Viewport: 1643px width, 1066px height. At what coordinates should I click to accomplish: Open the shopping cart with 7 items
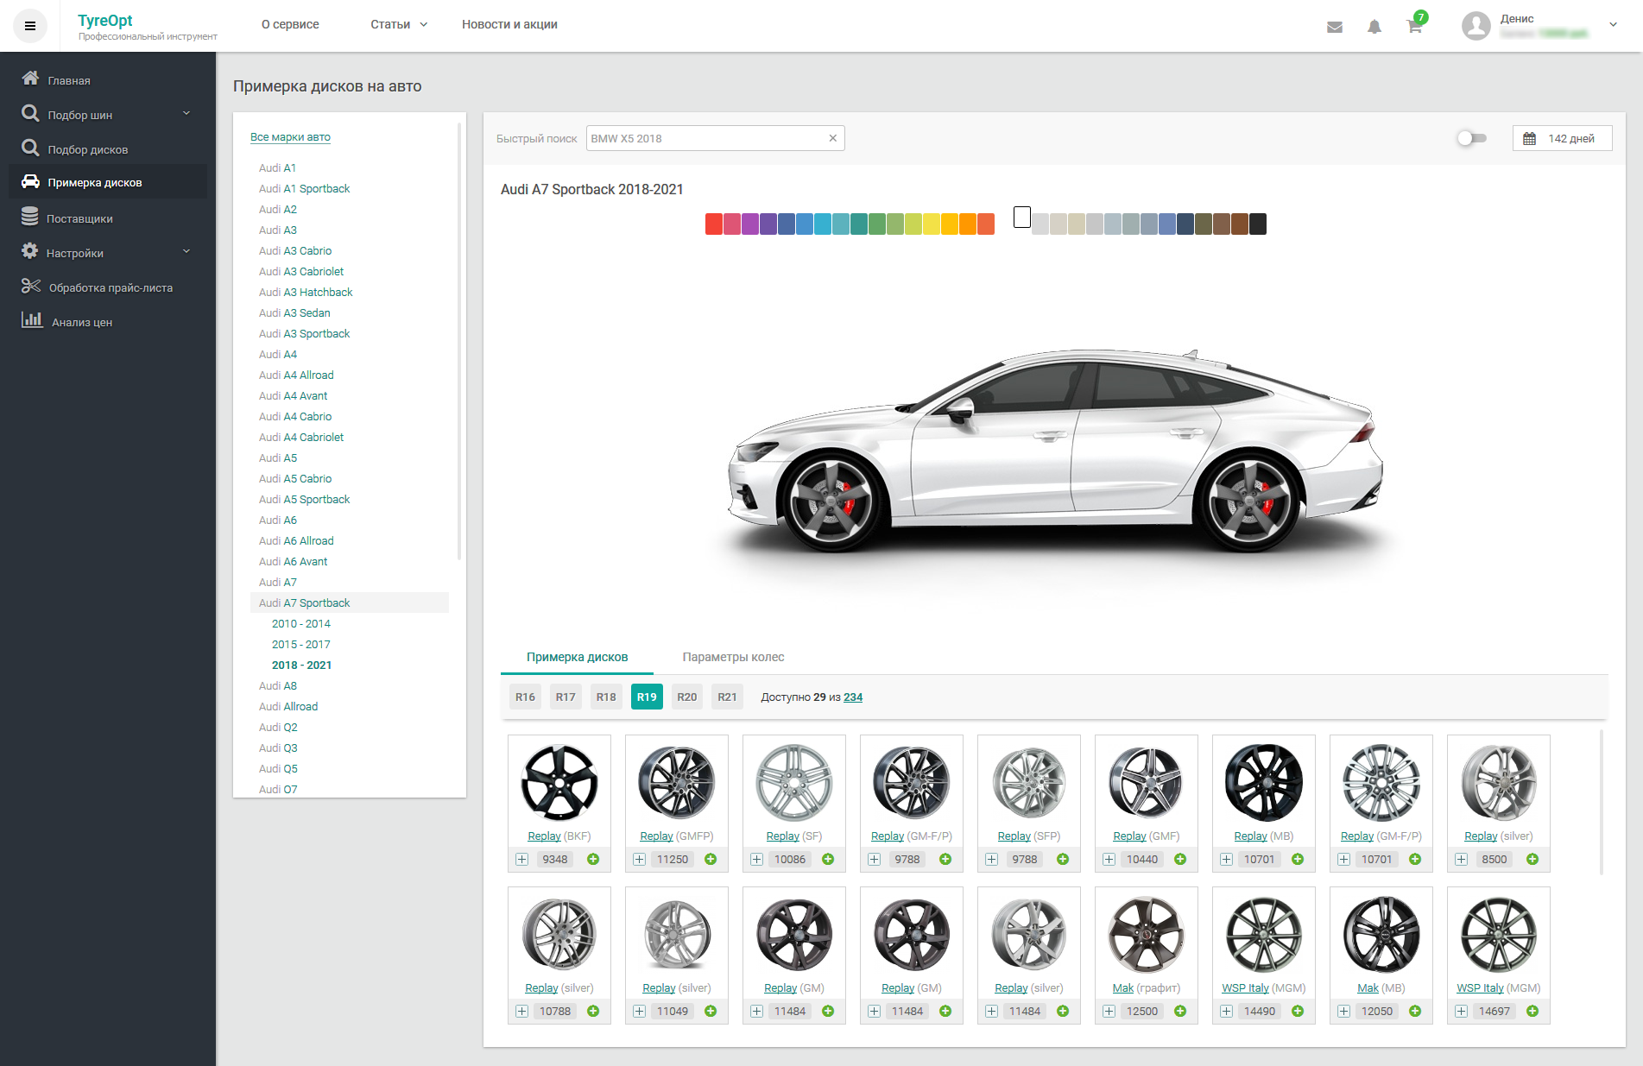click(1415, 25)
